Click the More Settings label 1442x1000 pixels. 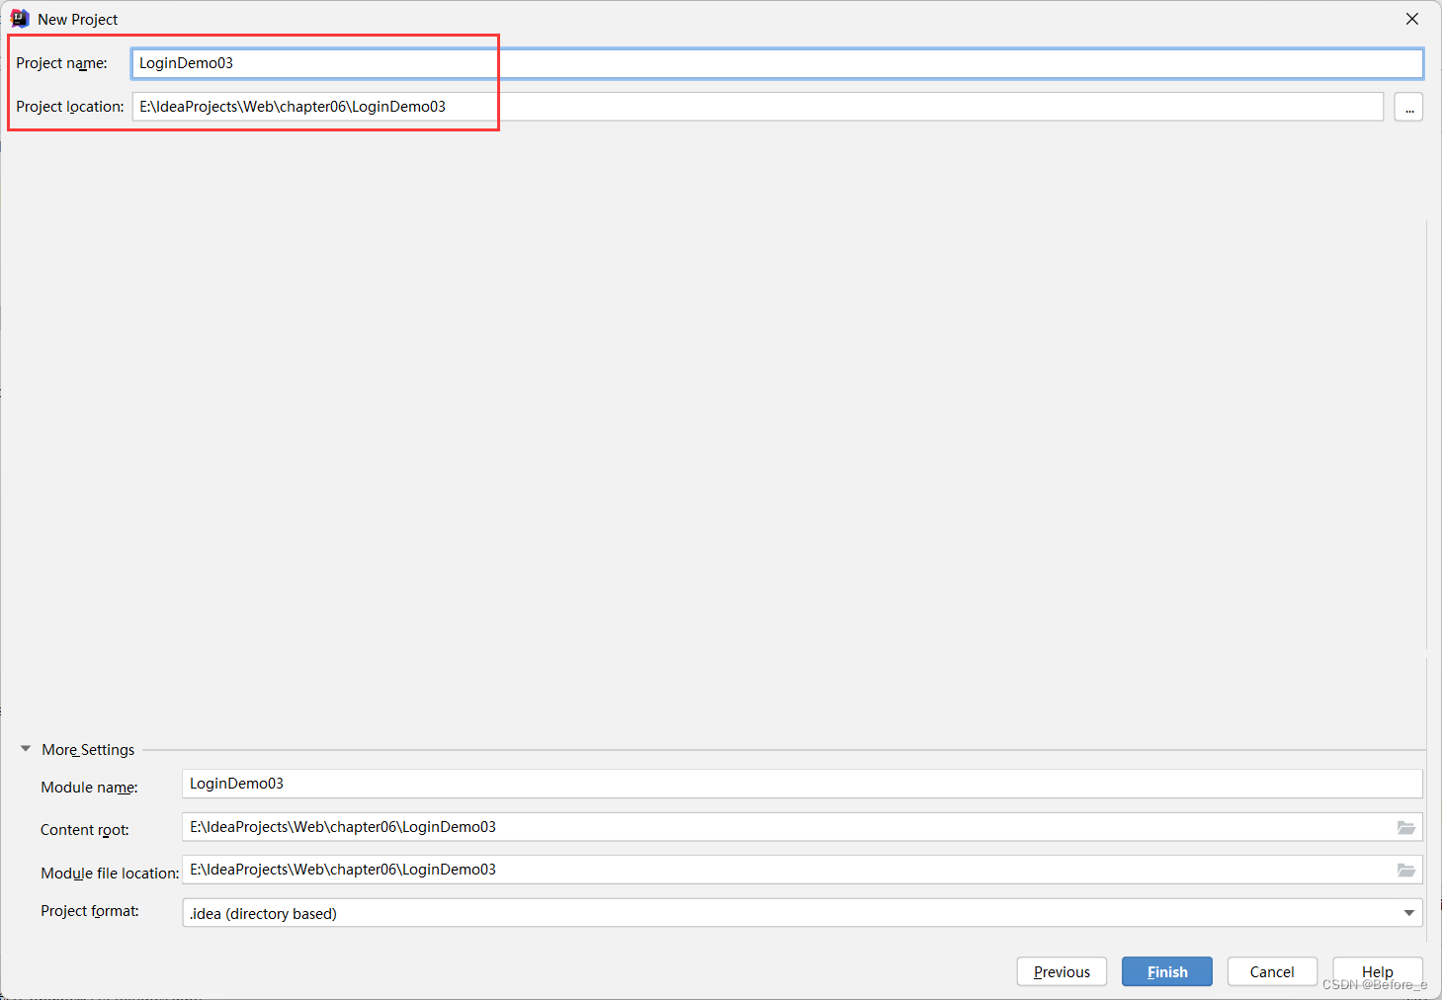pos(87,749)
